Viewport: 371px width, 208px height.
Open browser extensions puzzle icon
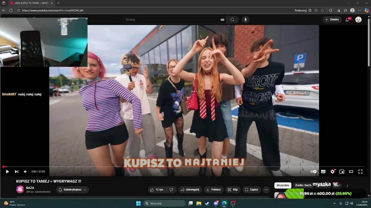click(x=331, y=10)
